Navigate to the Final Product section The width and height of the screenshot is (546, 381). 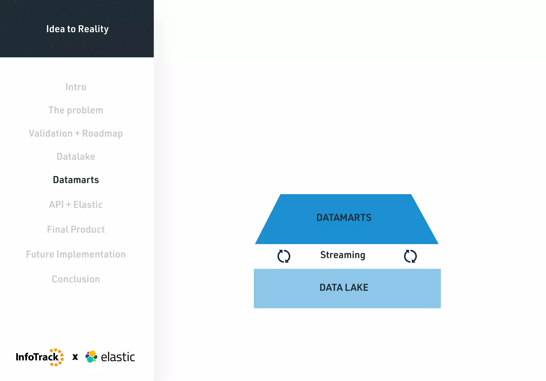pyautogui.click(x=76, y=230)
